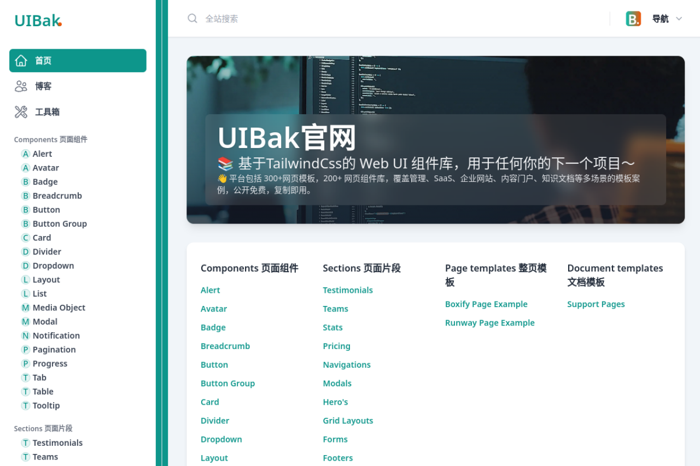The width and height of the screenshot is (700, 466).
Task: Click the Document templates 文档模板 heading
Action: click(615, 275)
